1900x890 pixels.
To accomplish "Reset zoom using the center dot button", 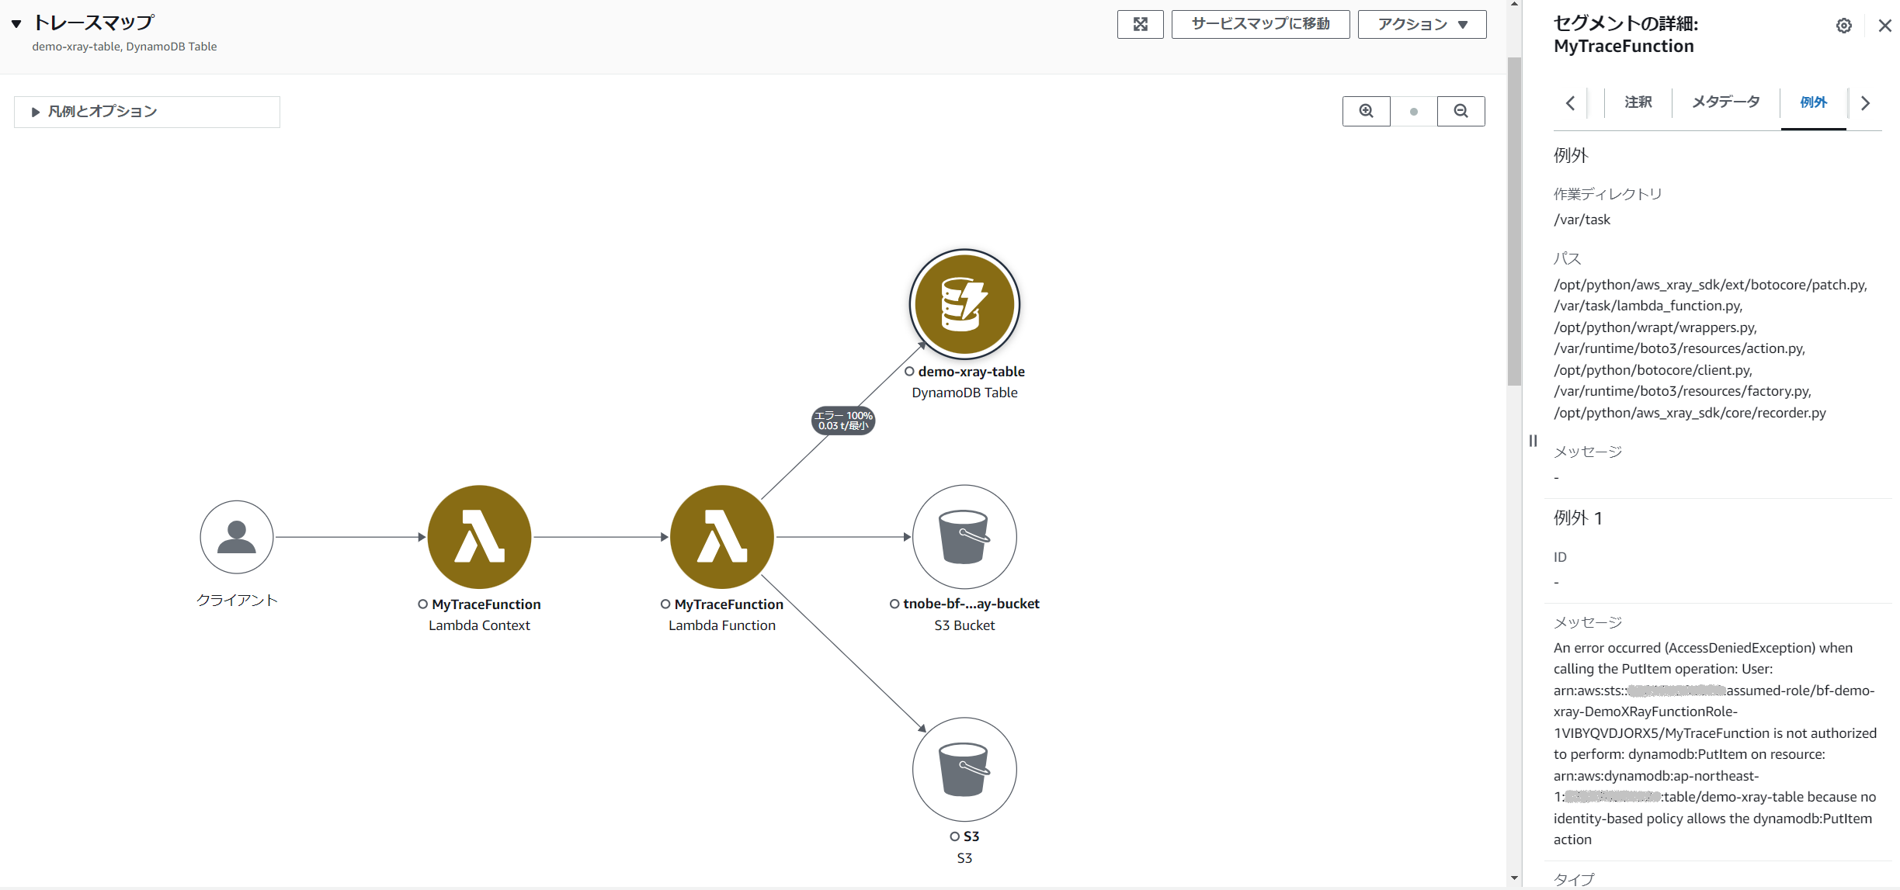I will [x=1413, y=111].
